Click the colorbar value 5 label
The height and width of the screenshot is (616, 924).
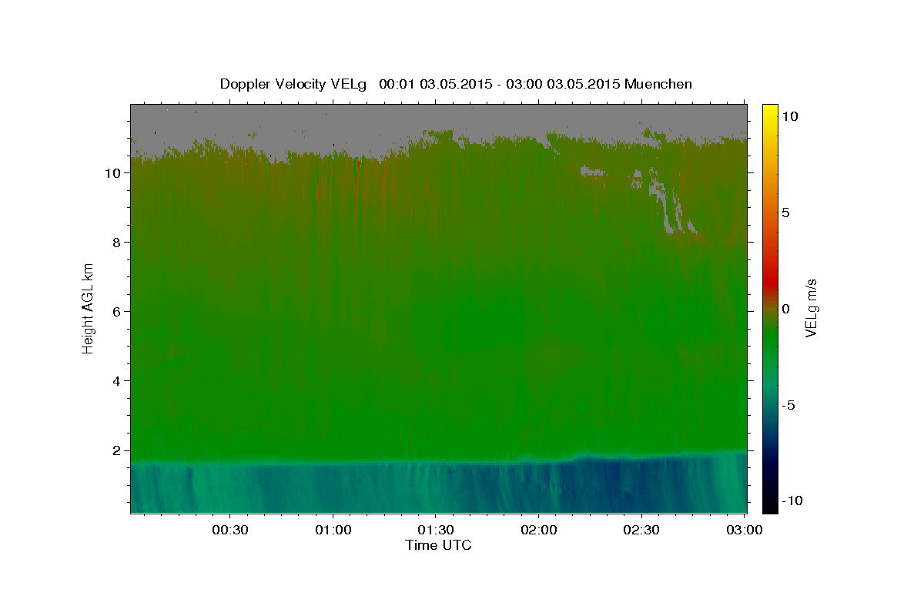[785, 213]
